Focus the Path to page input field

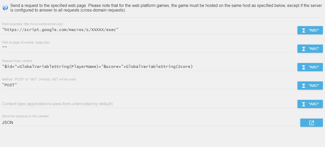pos(148,48)
